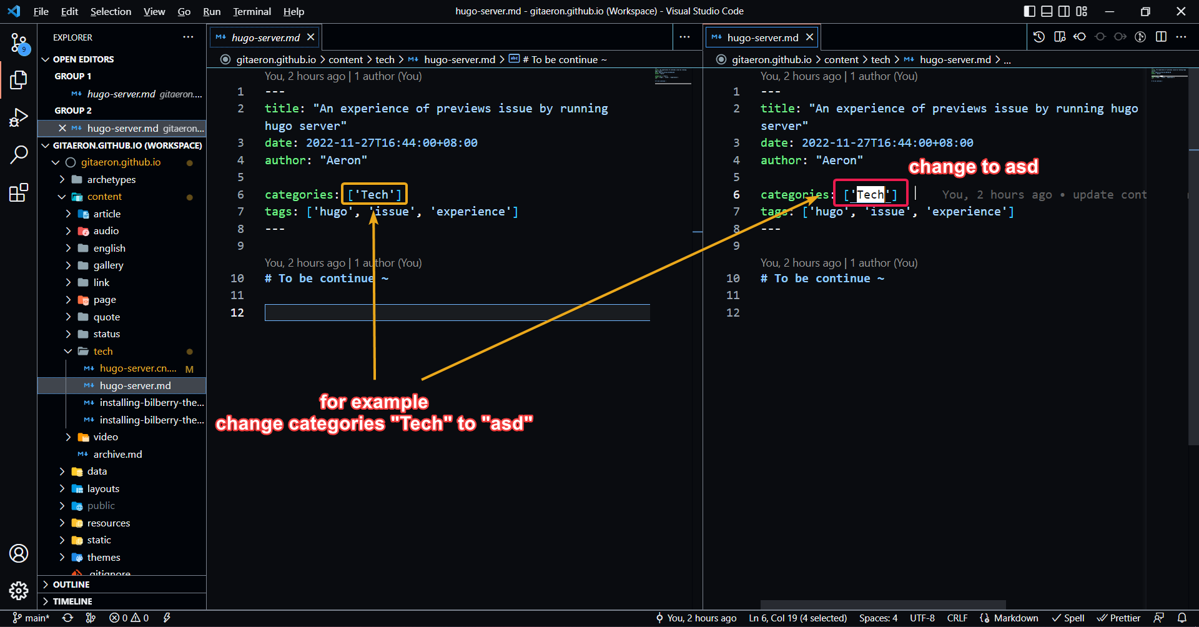Open the Extensions view
Image resolution: width=1199 pixels, height=627 pixels.
(19, 192)
